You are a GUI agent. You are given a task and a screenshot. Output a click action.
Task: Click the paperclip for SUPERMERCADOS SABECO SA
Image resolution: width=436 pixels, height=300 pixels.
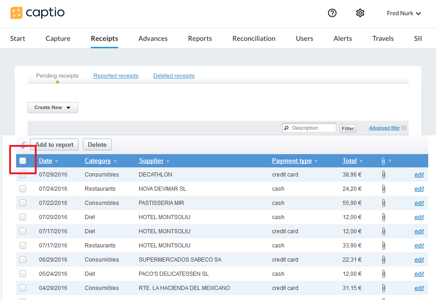click(383, 260)
